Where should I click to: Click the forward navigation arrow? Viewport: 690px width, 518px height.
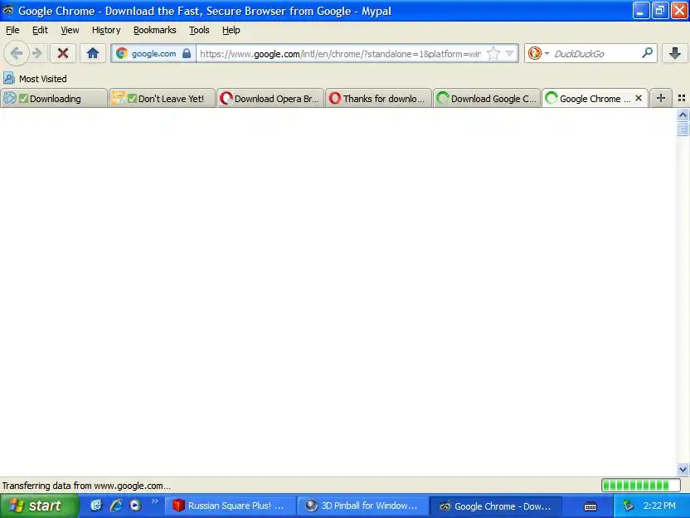click(x=38, y=53)
